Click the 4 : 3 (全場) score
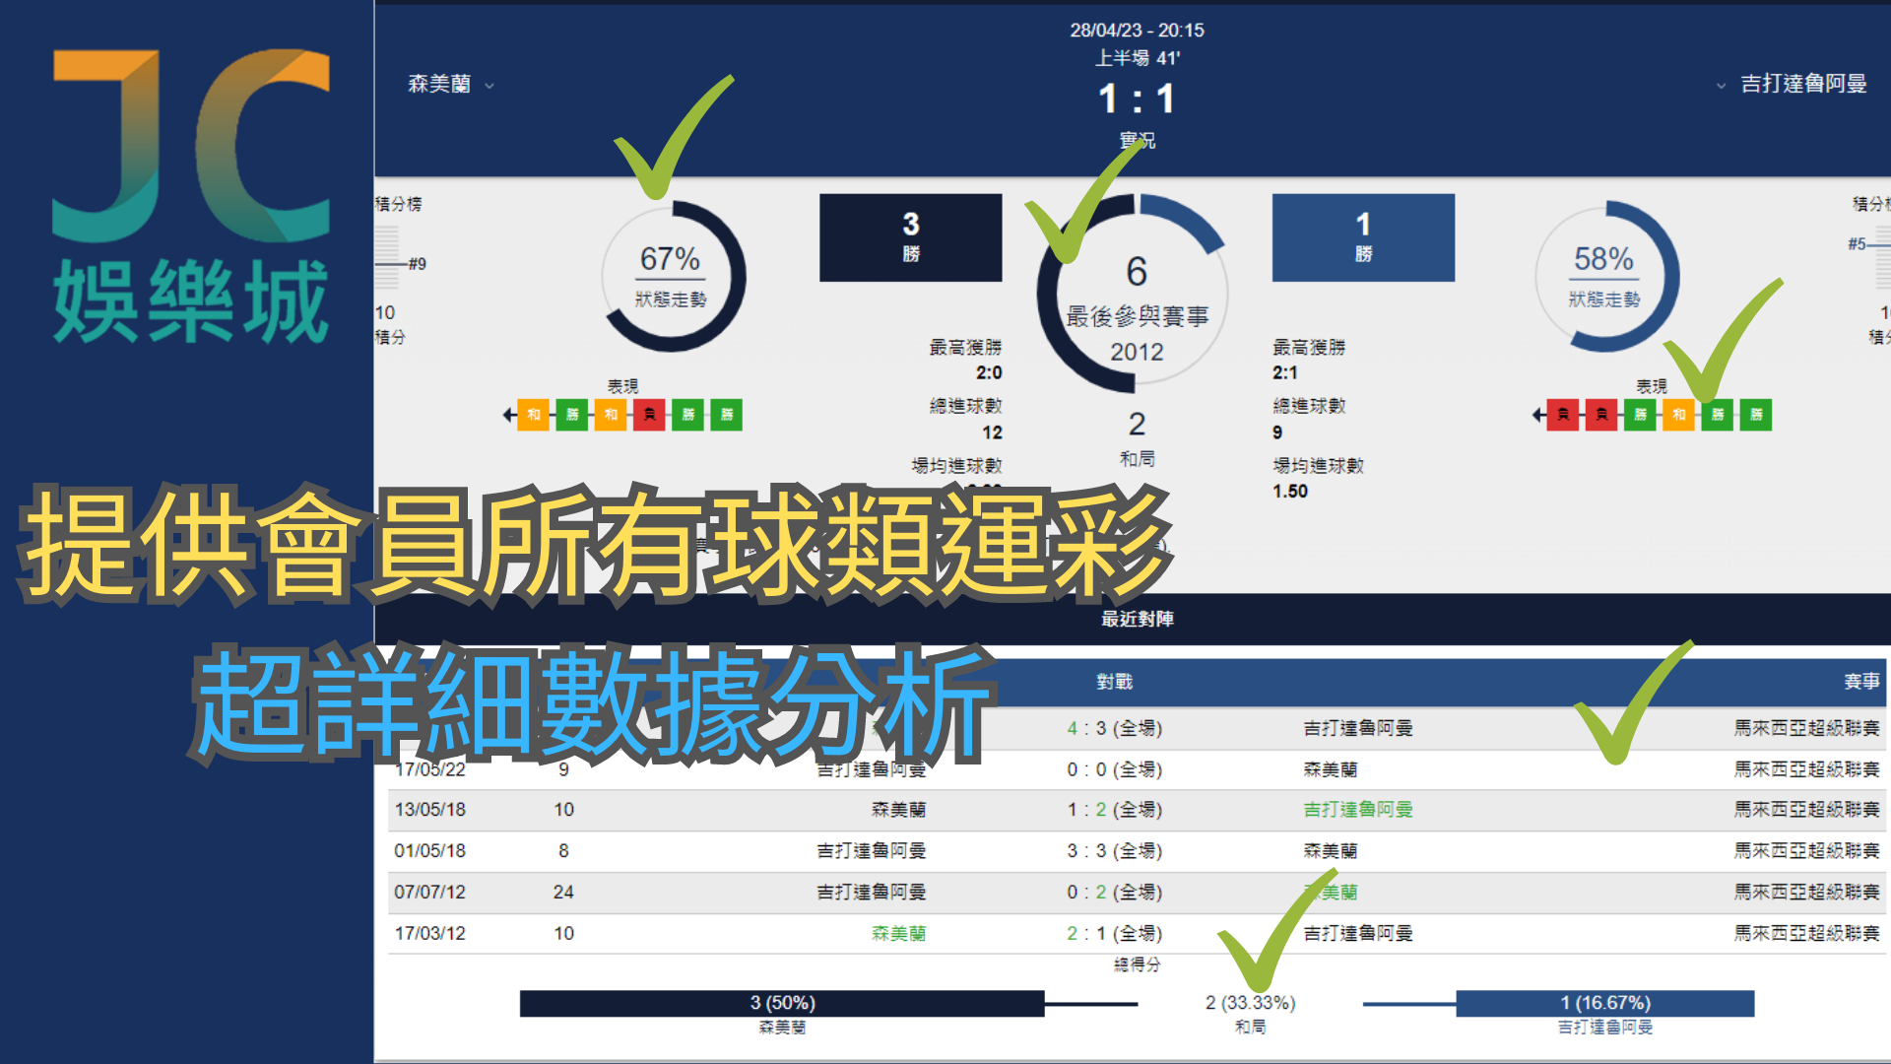Image resolution: width=1891 pixels, height=1064 pixels. (x=1114, y=728)
